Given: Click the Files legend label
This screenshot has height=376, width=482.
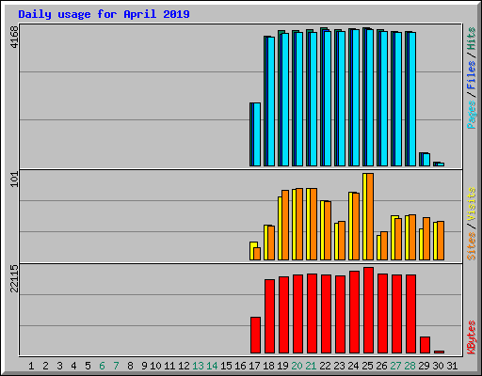Looking at the screenshot, I should pos(472,75).
